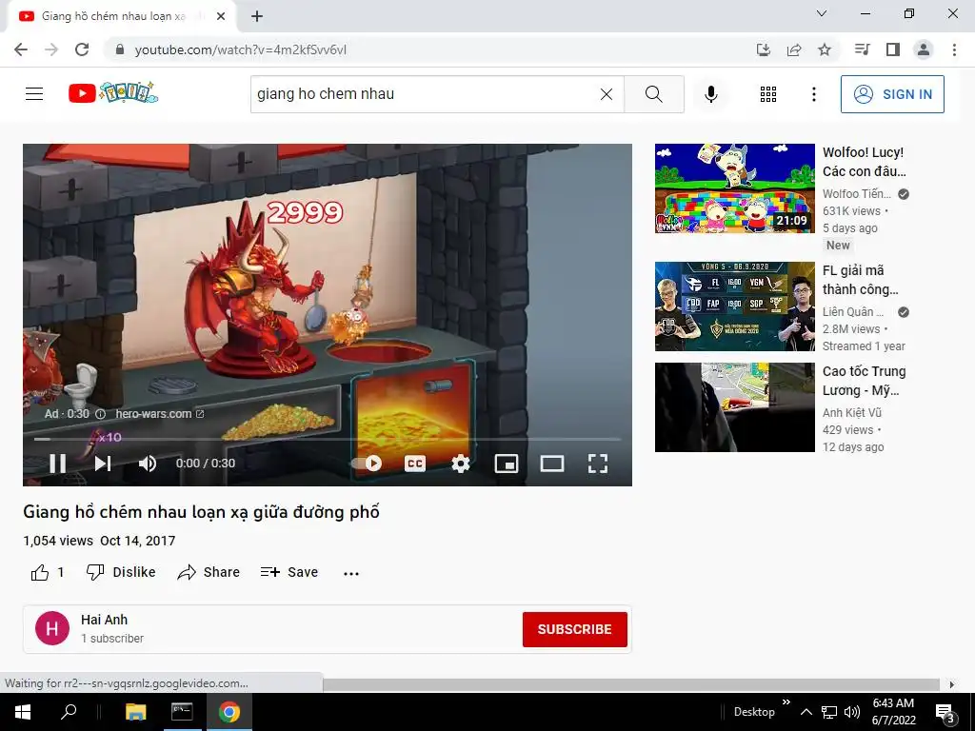Open the YouTube hamburger guide menu
This screenshot has height=731, width=975.
pos(34,94)
